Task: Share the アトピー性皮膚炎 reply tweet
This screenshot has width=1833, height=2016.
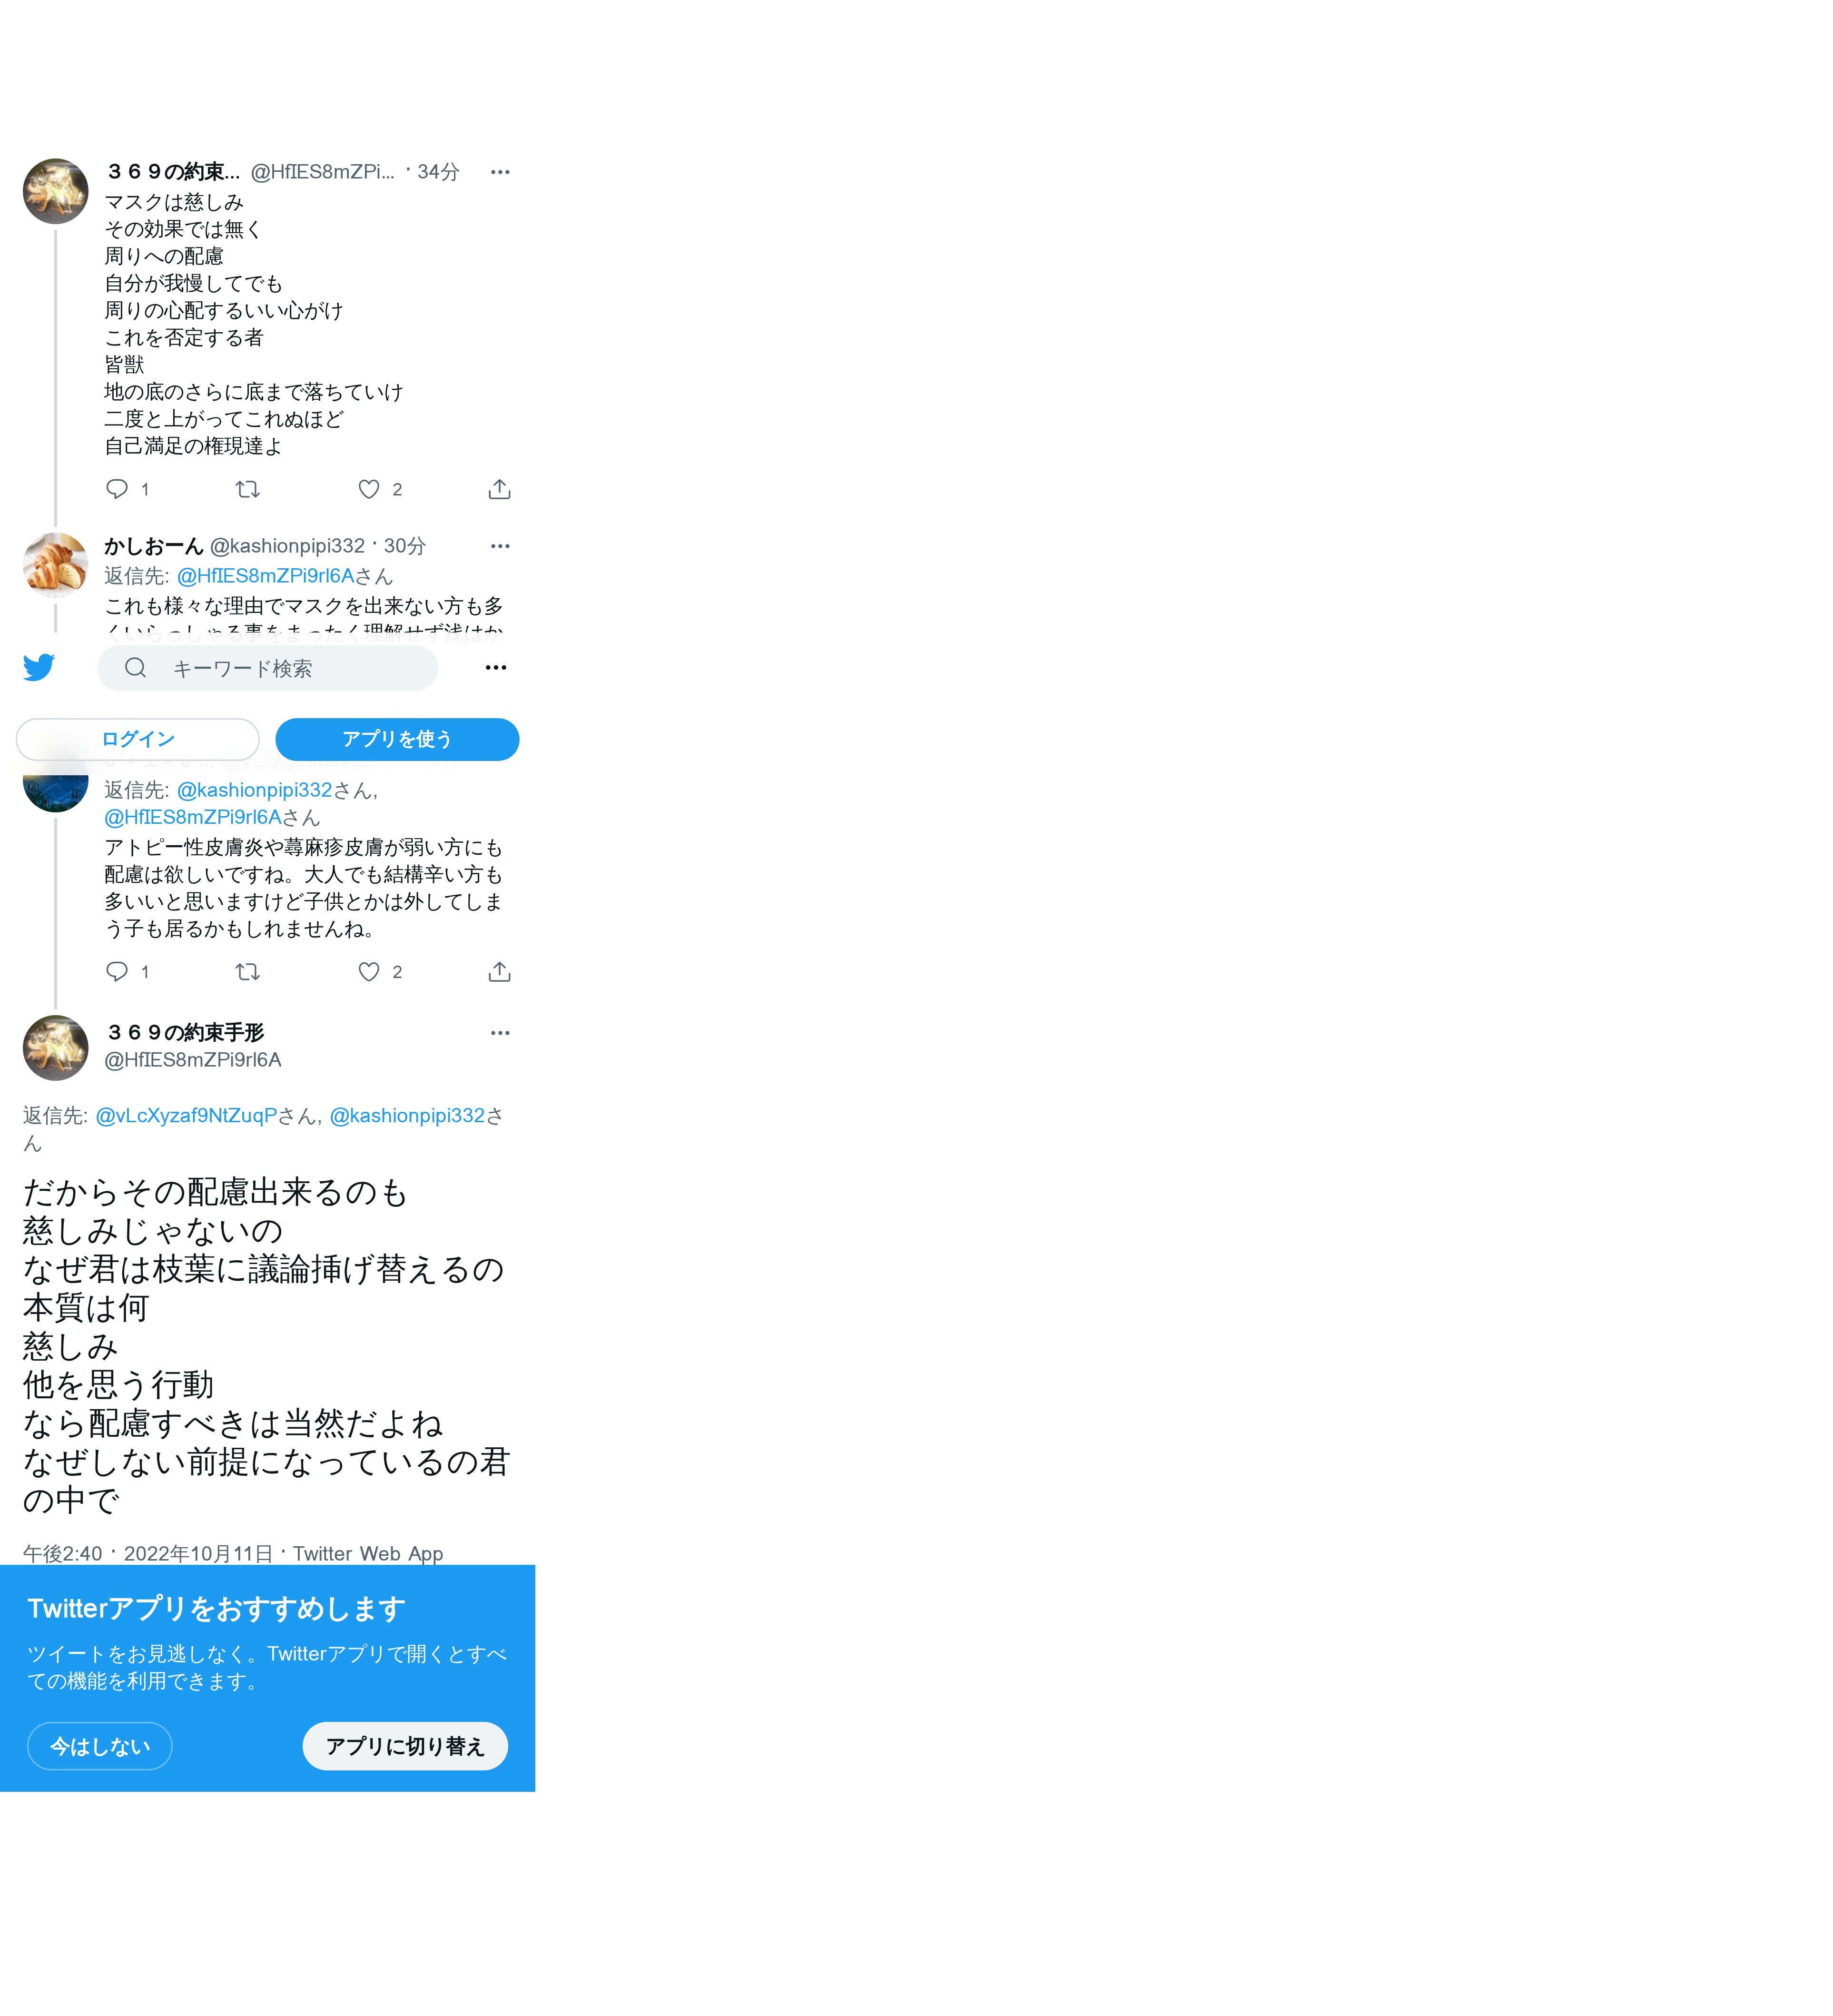Action: [499, 971]
